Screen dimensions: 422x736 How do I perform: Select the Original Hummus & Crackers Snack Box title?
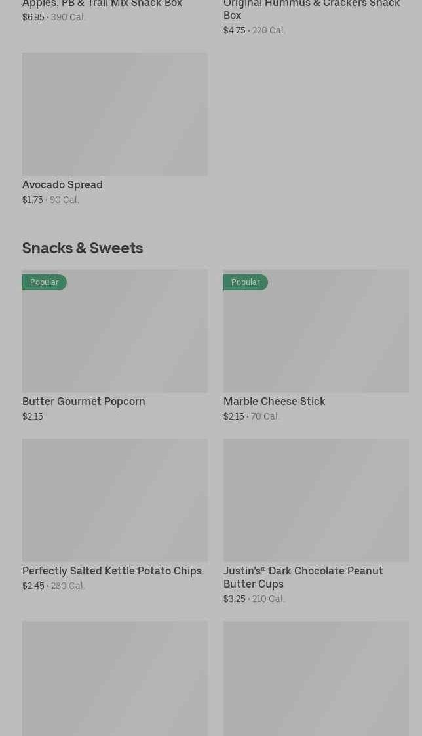pos(311,9)
